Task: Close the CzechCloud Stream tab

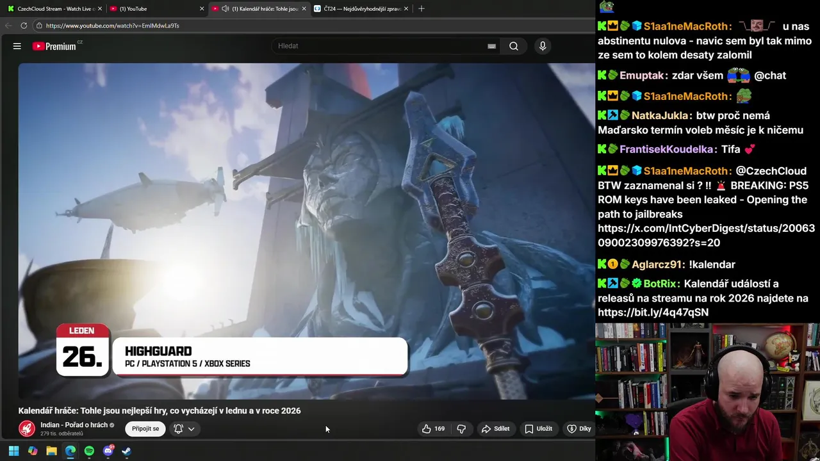Action: 100,9
